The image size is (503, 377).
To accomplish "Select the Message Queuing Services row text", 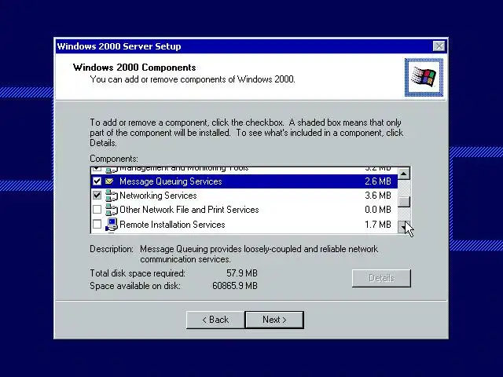I will (171, 181).
